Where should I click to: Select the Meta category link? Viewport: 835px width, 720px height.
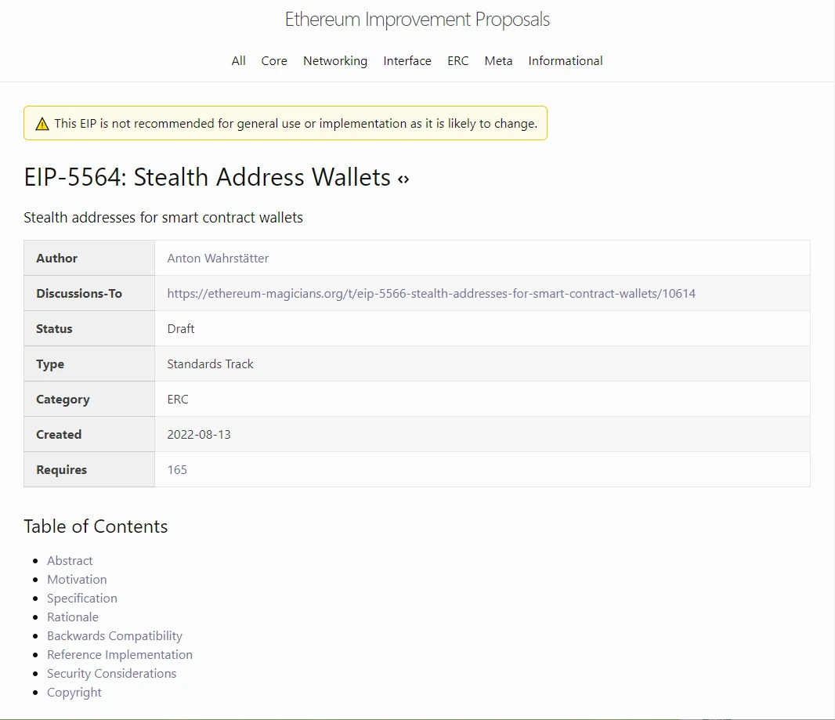(x=498, y=61)
